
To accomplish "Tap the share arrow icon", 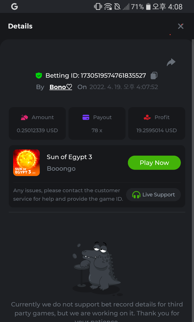I will click(171, 62).
